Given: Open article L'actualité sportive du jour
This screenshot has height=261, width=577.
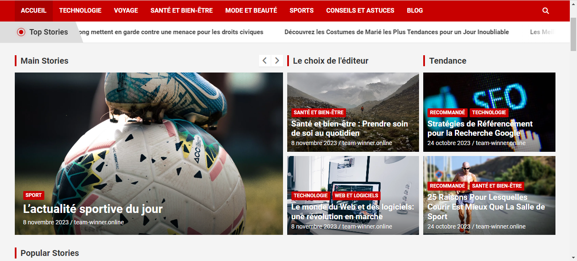Looking at the screenshot, I should [93, 209].
